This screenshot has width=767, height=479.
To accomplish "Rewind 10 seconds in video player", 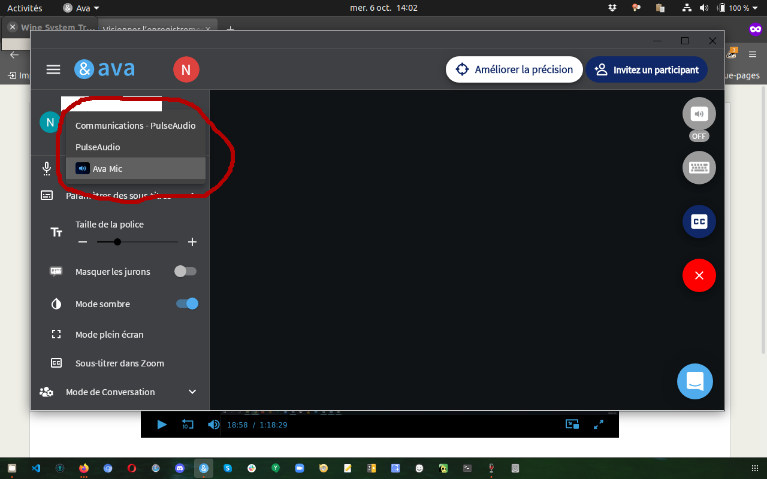I will pos(188,425).
